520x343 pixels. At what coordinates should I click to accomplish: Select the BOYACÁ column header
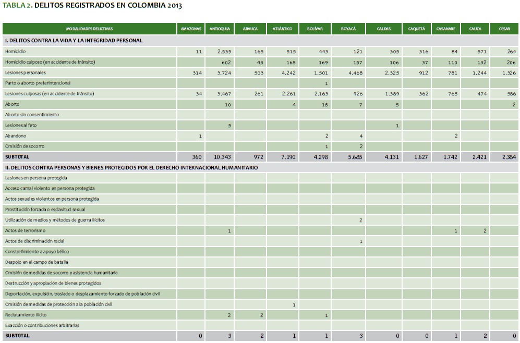point(348,29)
